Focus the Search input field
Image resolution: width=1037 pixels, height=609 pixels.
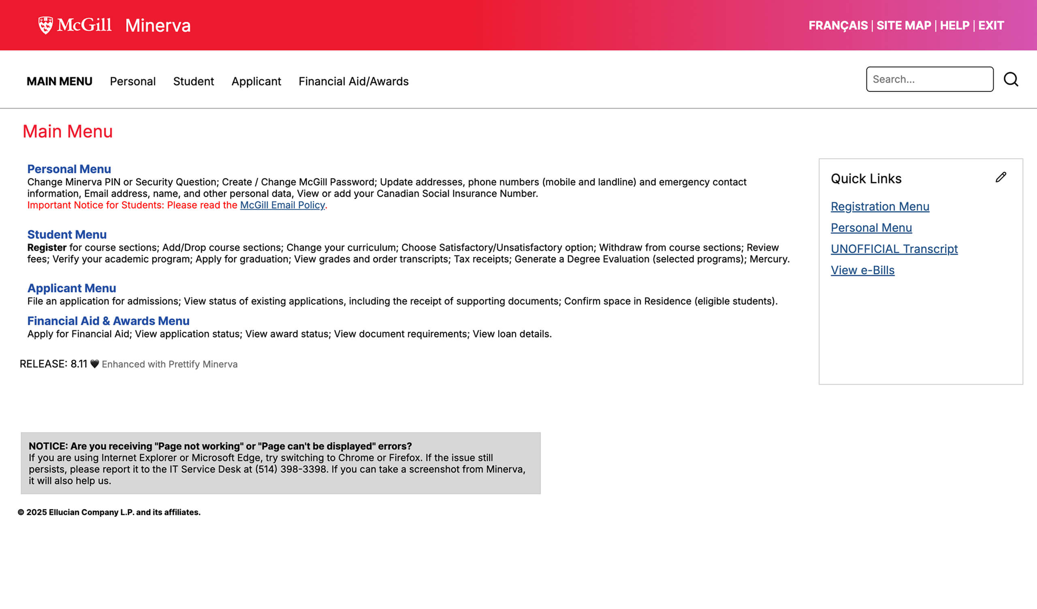pyautogui.click(x=930, y=79)
